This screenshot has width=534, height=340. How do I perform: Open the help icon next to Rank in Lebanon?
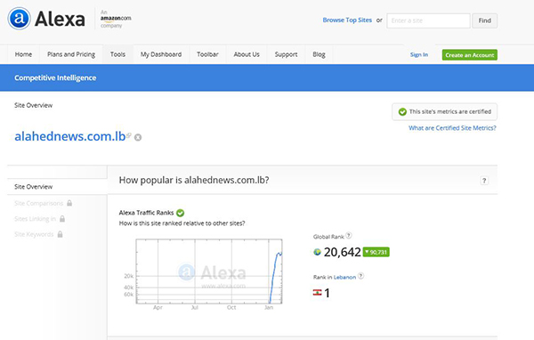coord(360,276)
